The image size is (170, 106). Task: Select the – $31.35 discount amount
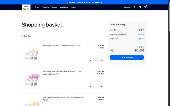click(141, 34)
